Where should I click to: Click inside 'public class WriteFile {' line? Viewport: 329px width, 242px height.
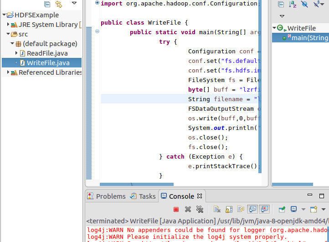pos(144,22)
